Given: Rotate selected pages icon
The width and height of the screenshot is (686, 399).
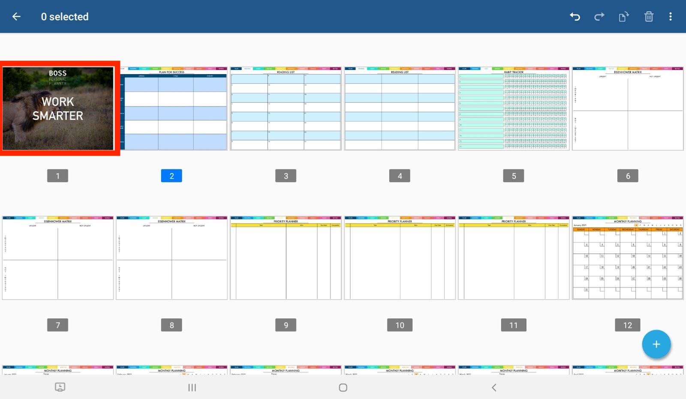Looking at the screenshot, I should pos(623,17).
